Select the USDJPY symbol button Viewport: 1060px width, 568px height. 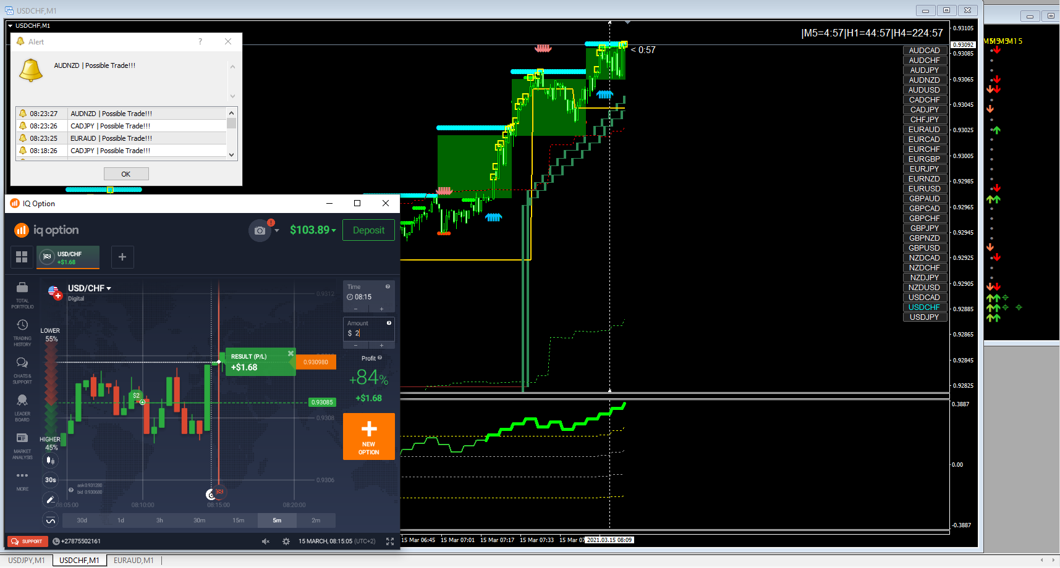point(925,317)
